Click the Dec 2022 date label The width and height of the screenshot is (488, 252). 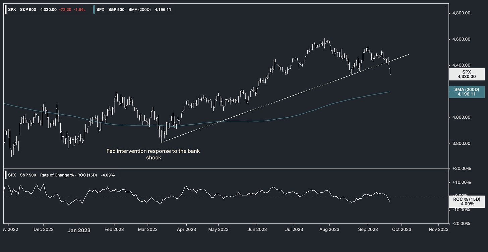pyautogui.click(x=44, y=230)
